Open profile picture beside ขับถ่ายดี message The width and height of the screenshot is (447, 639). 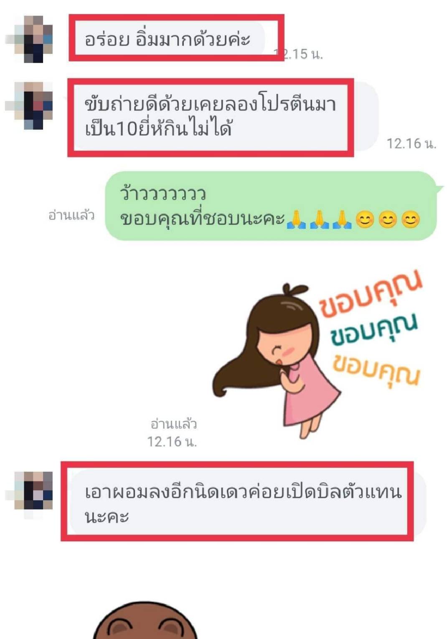(x=34, y=105)
